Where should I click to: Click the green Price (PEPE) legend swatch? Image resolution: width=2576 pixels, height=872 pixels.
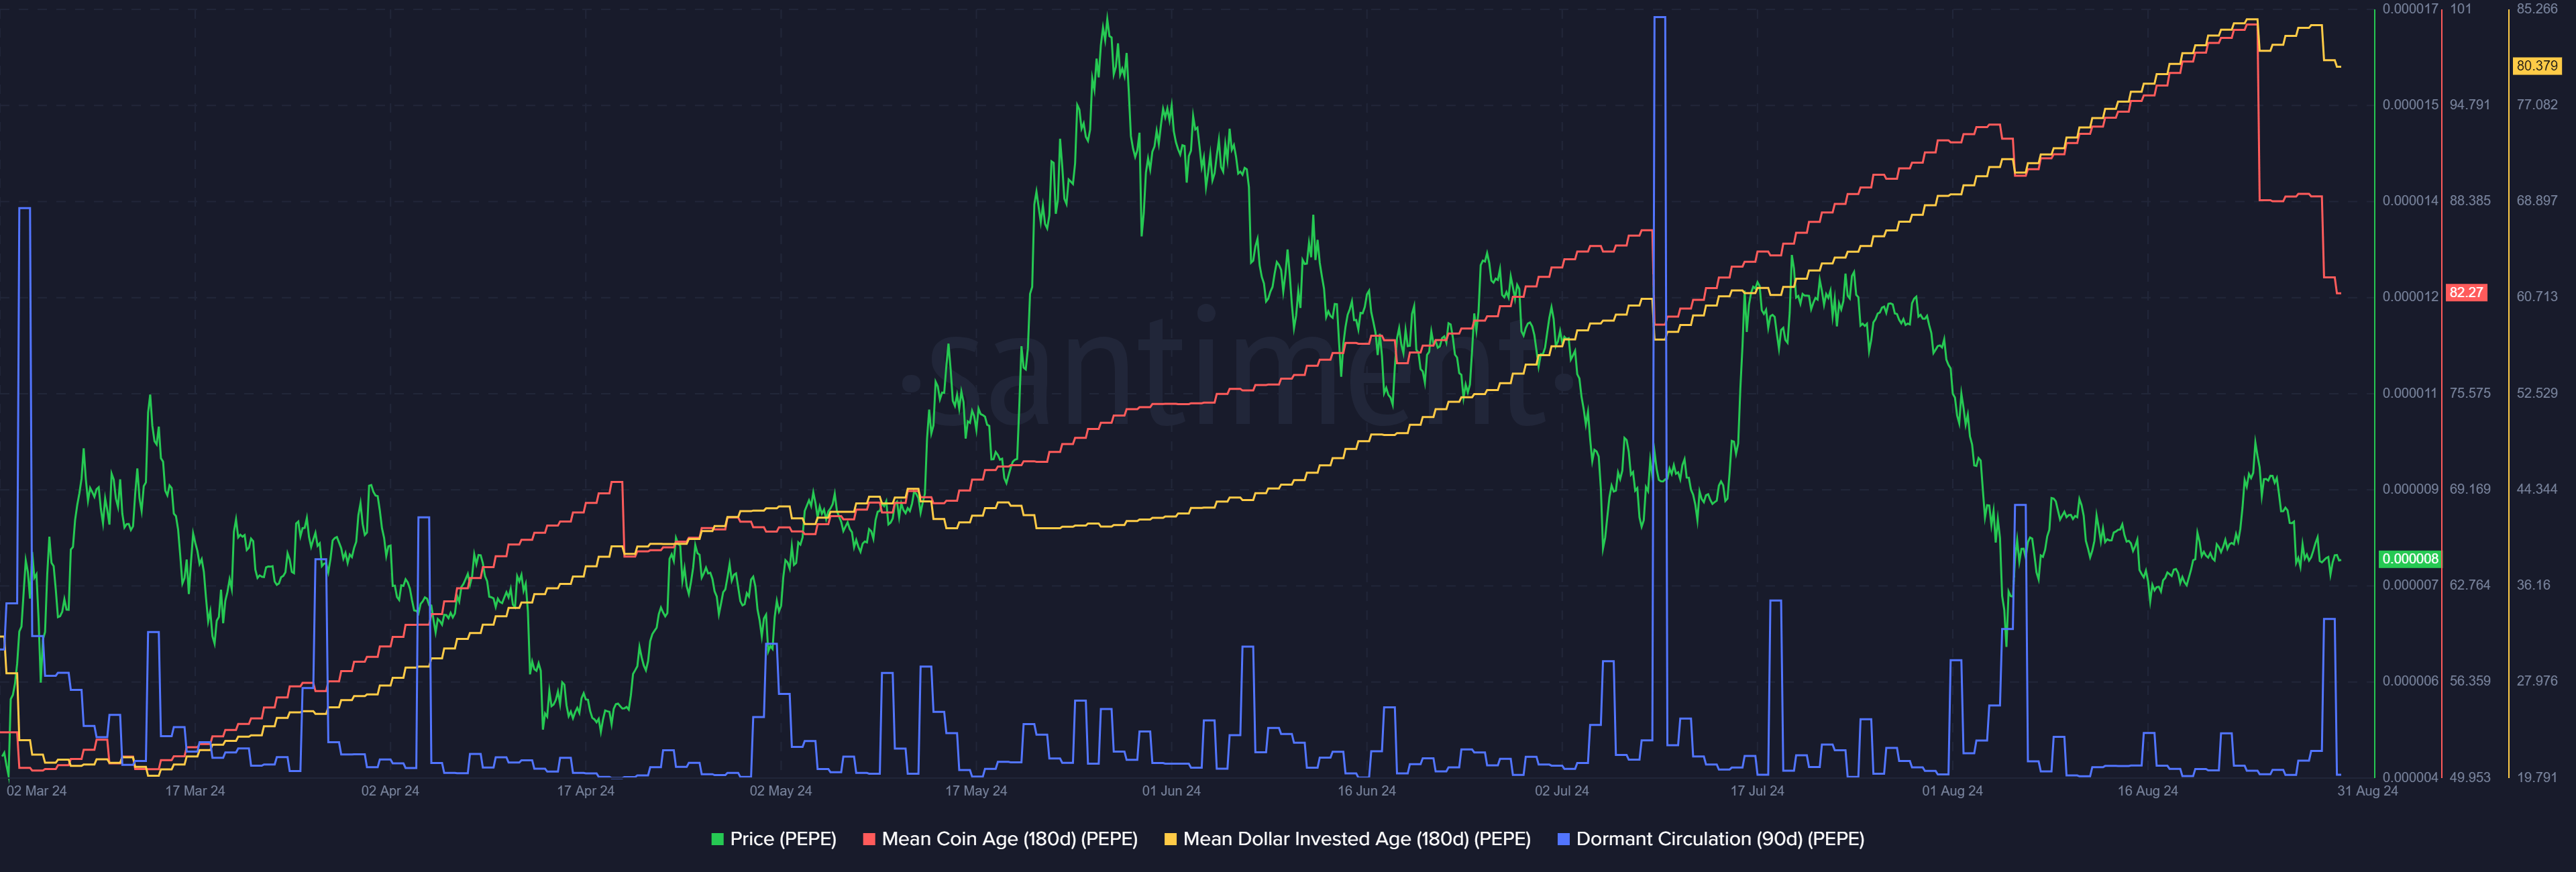717,839
